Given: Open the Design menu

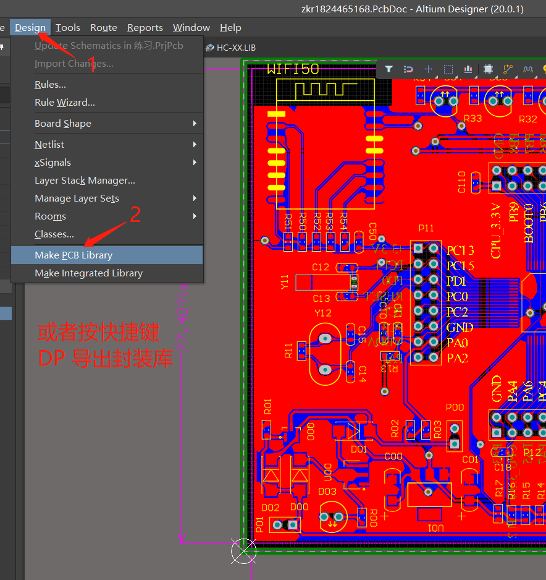Looking at the screenshot, I should tap(30, 28).
